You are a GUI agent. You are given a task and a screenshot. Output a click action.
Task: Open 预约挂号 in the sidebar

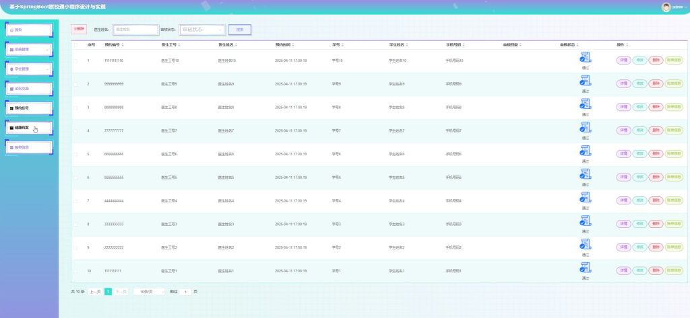coord(29,108)
